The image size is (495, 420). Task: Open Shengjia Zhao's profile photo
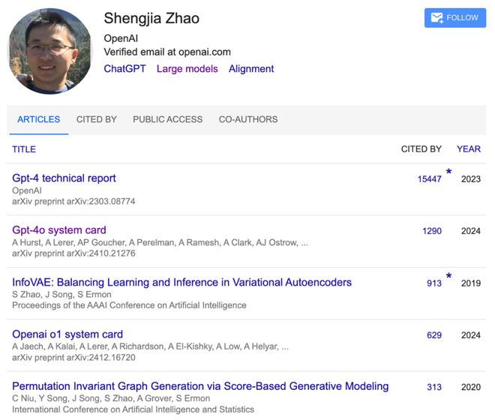[49, 52]
